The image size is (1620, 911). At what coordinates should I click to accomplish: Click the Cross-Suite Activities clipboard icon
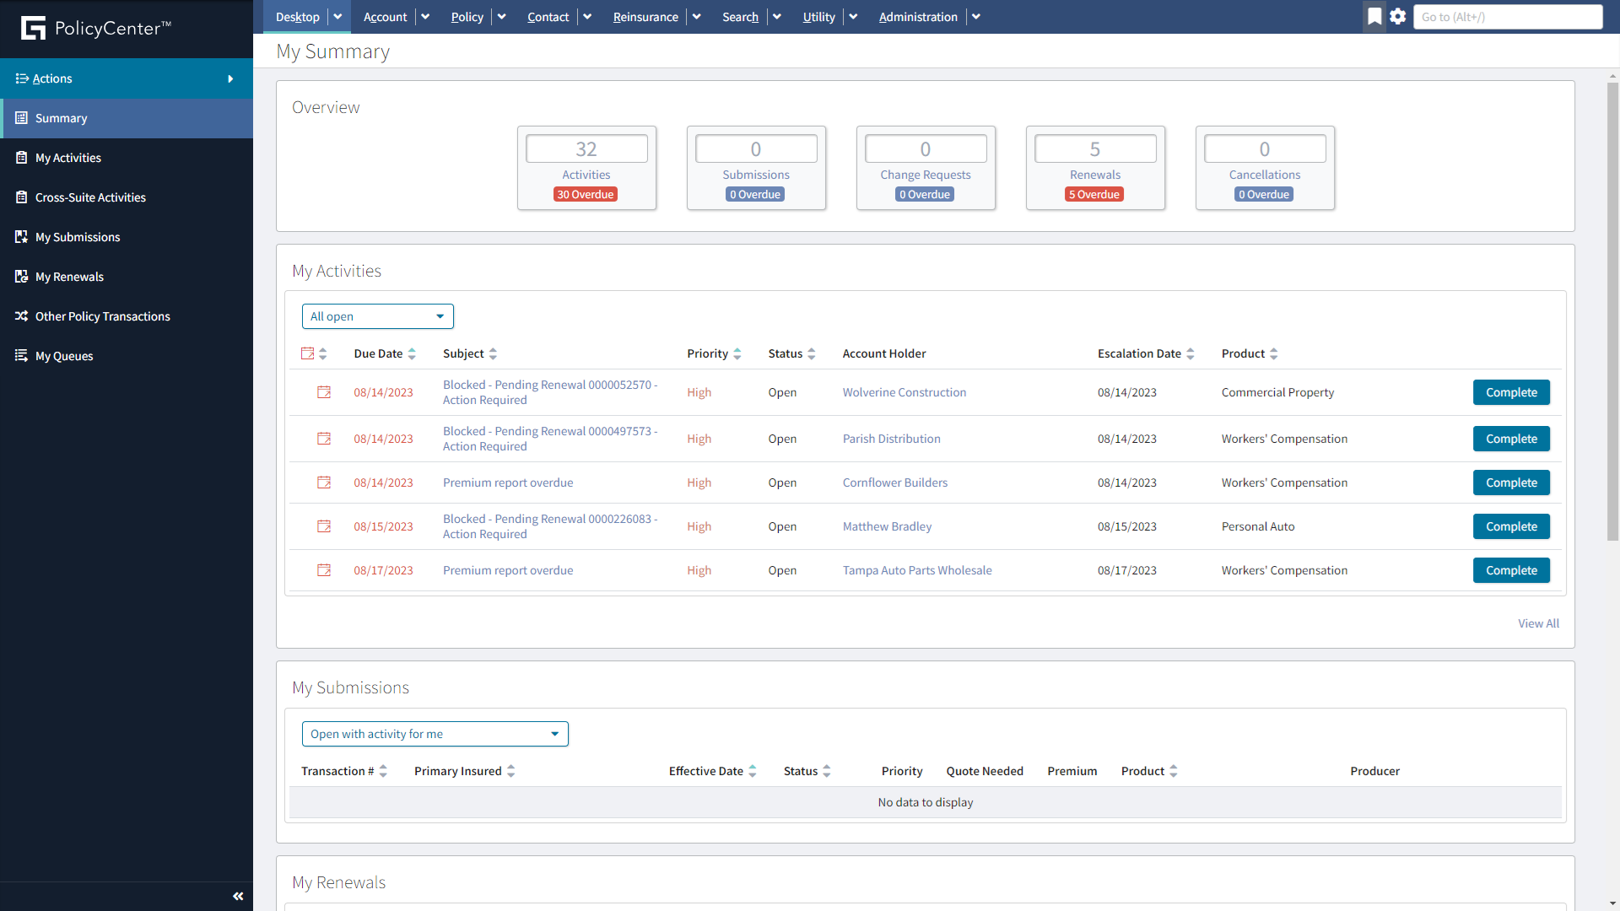tap(21, 197)
